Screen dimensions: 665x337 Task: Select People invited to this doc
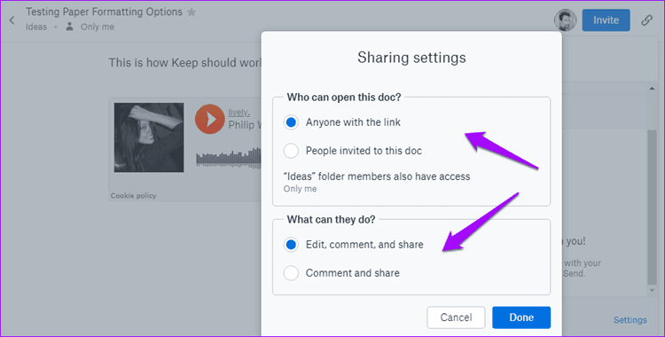click(x=291, y=151)
